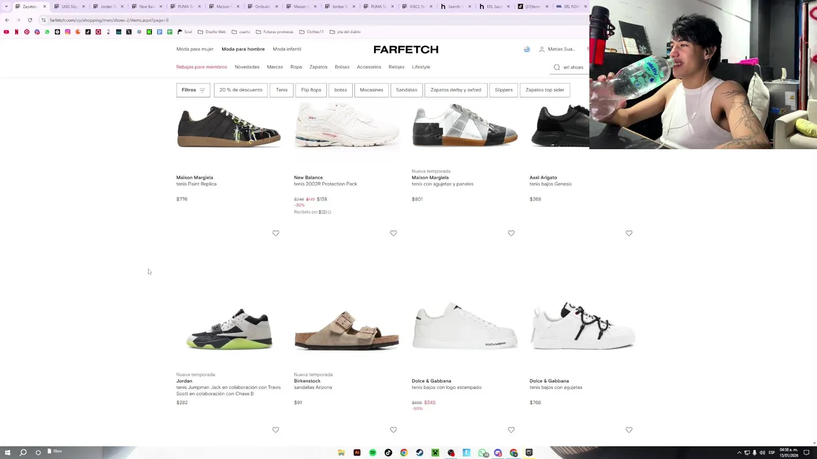This screenshot has height=459, width=817.
Task: Open the Matias Sua account menu
Action: (557, 49)
